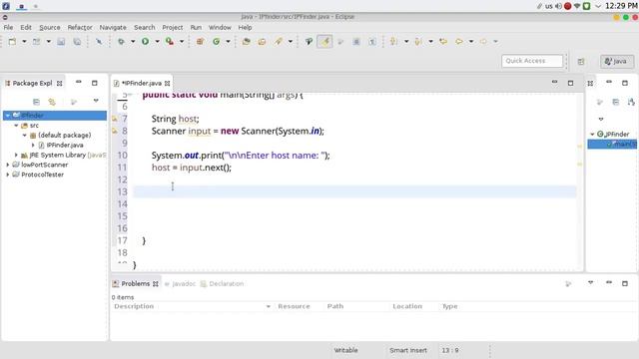Toggle Show Whitespace Characters icon
Image resolution: width=639 pixels, height=359 pixels.
372,42
